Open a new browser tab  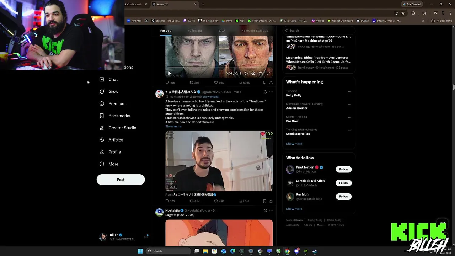(x=203, y=4)
